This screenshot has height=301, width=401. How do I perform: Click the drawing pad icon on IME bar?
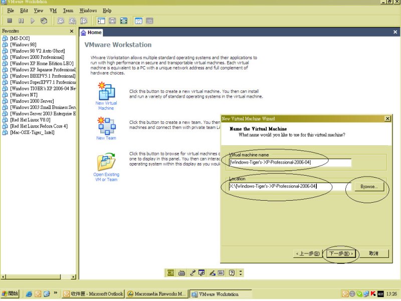[221, 273]
